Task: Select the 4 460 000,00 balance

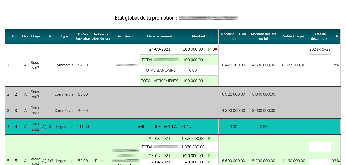Action: coord(294,161)
